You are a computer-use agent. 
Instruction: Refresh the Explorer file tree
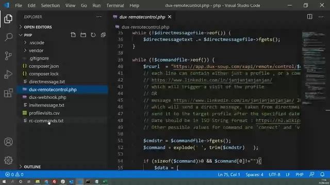coord(93,35)
